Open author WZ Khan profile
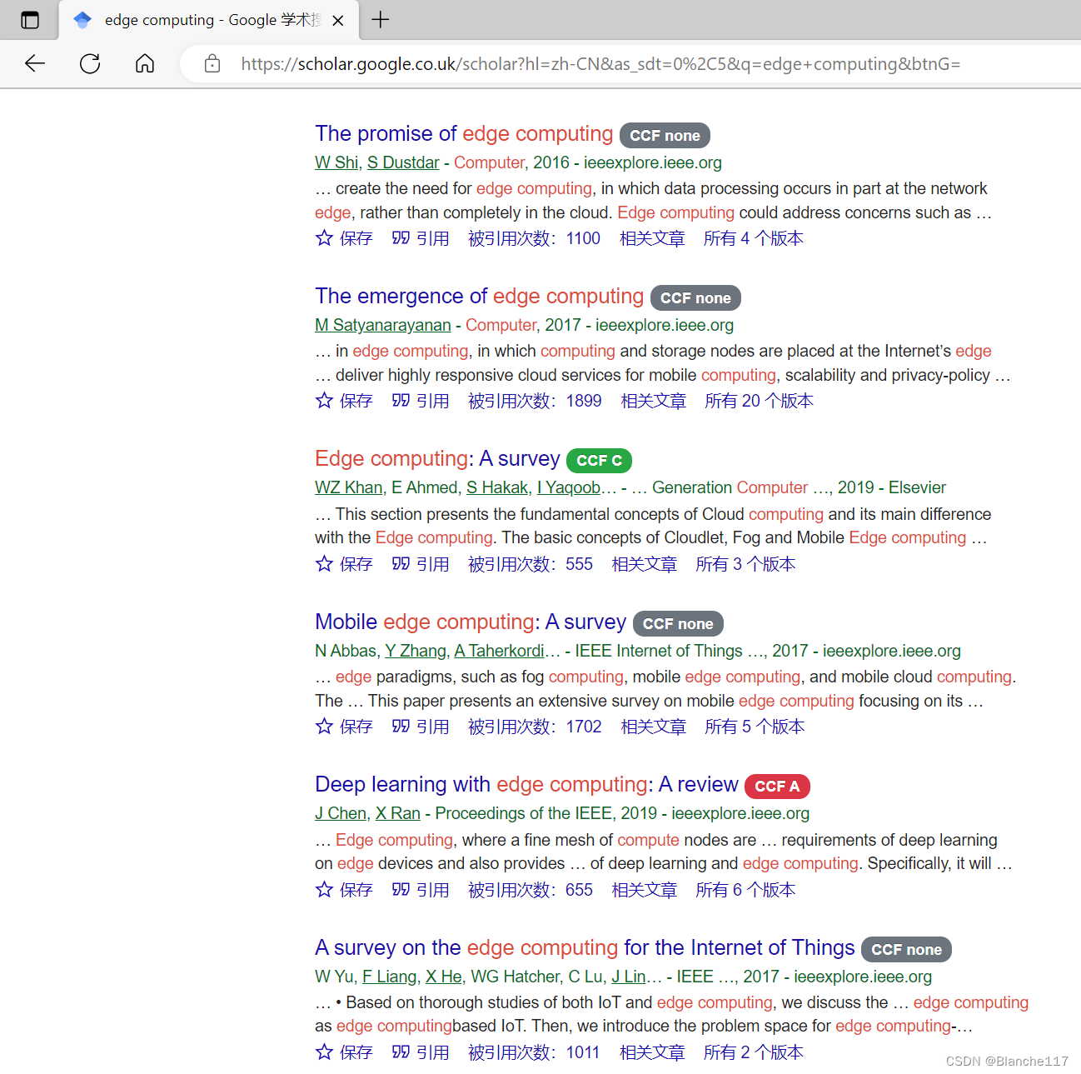 click(x=349, y=487)
